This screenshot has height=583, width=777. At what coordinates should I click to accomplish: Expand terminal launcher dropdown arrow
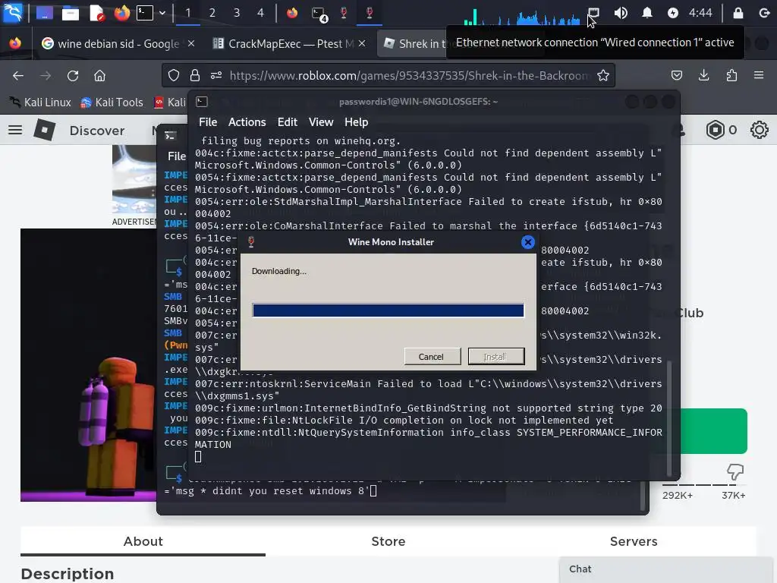tap(162, 13)
